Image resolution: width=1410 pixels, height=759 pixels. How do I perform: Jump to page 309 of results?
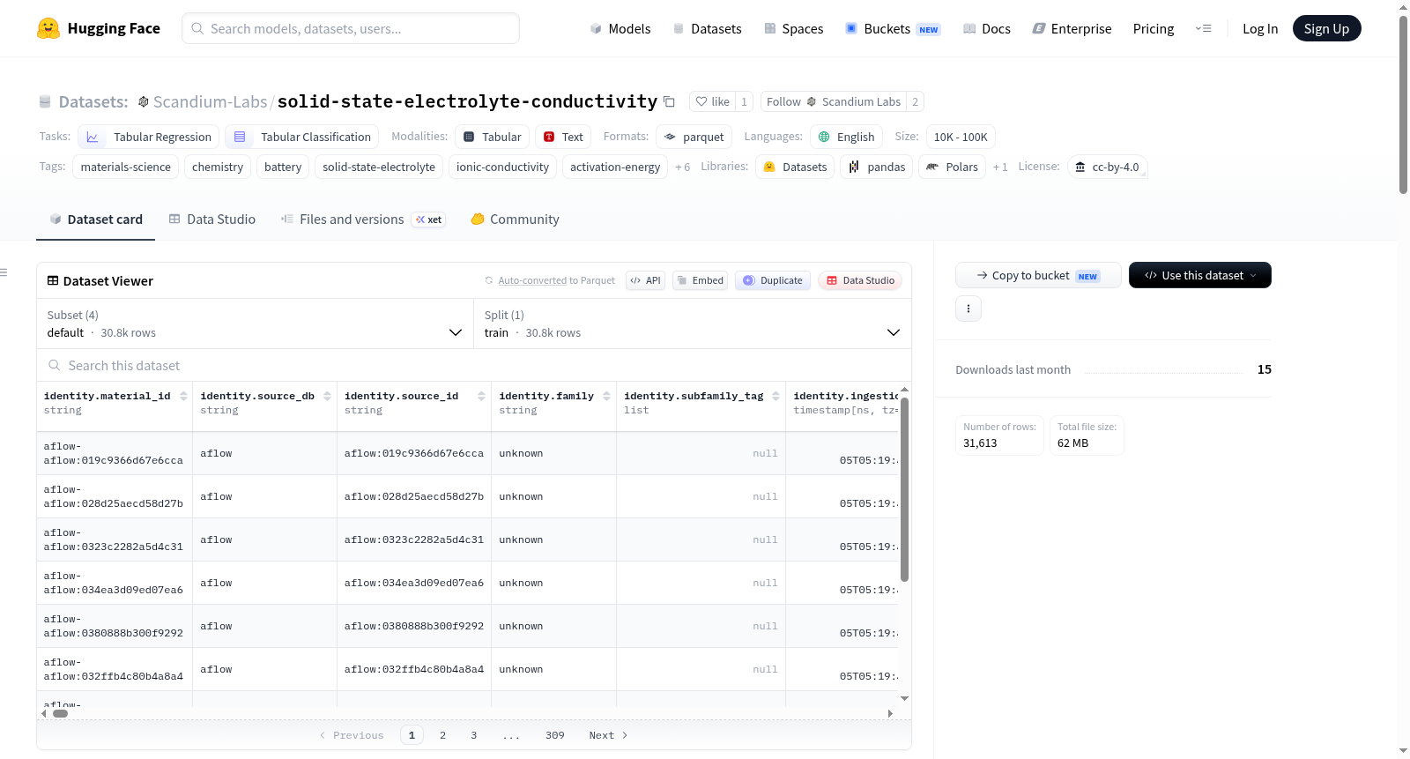(555, 735)
